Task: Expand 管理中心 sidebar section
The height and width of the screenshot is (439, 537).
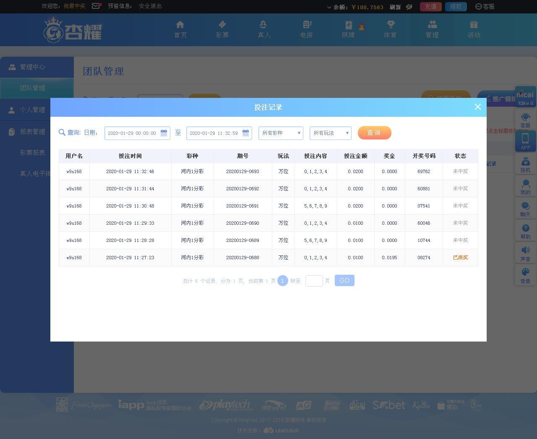Action: pyautogui.click(x=37, y=67)
